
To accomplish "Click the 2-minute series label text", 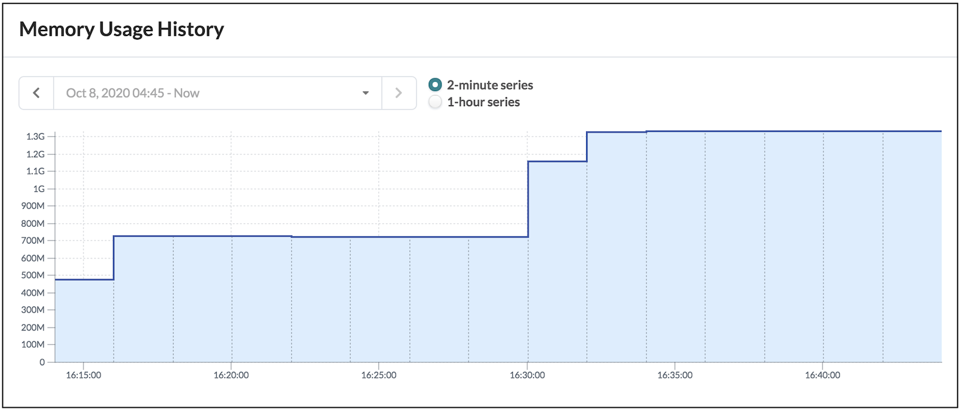I will click(x=490, y=85).
